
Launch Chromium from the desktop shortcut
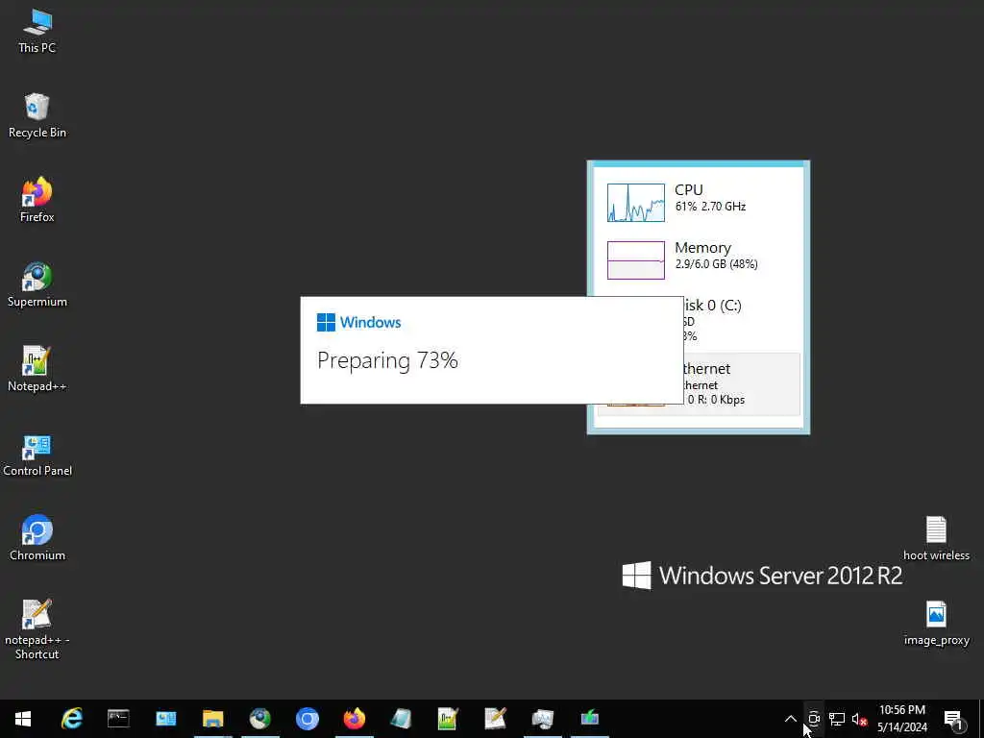point(37,538)
